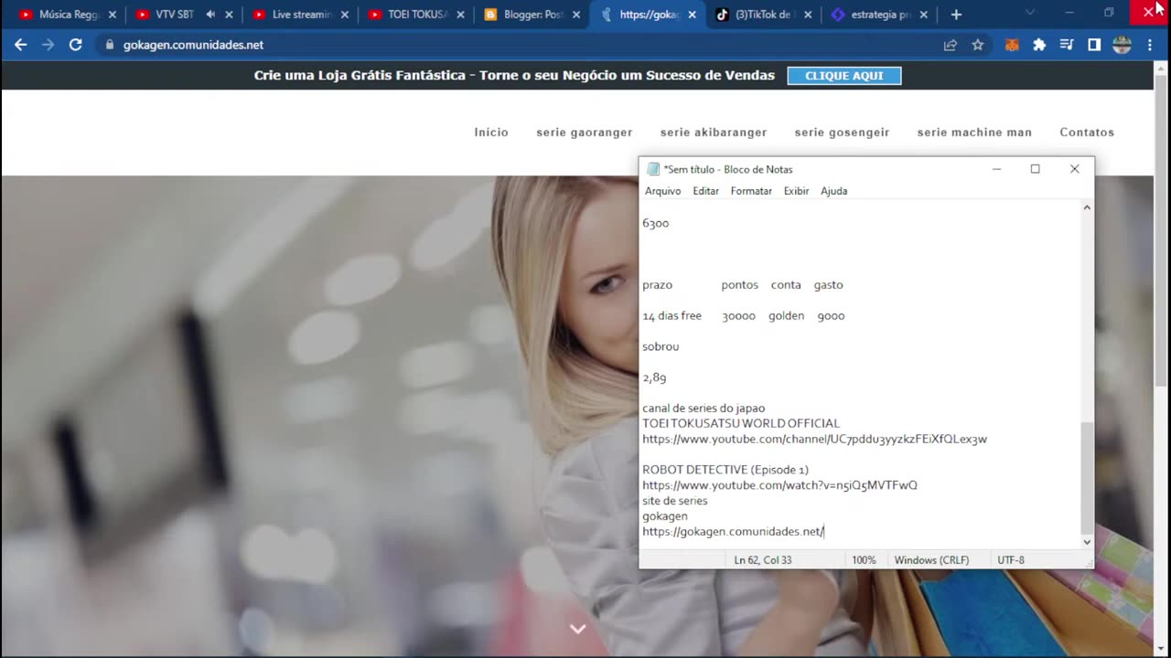The width and height of the screenshot is (1171, 658).
Task: Open the Contatos page link
Action: point(1087,133)
